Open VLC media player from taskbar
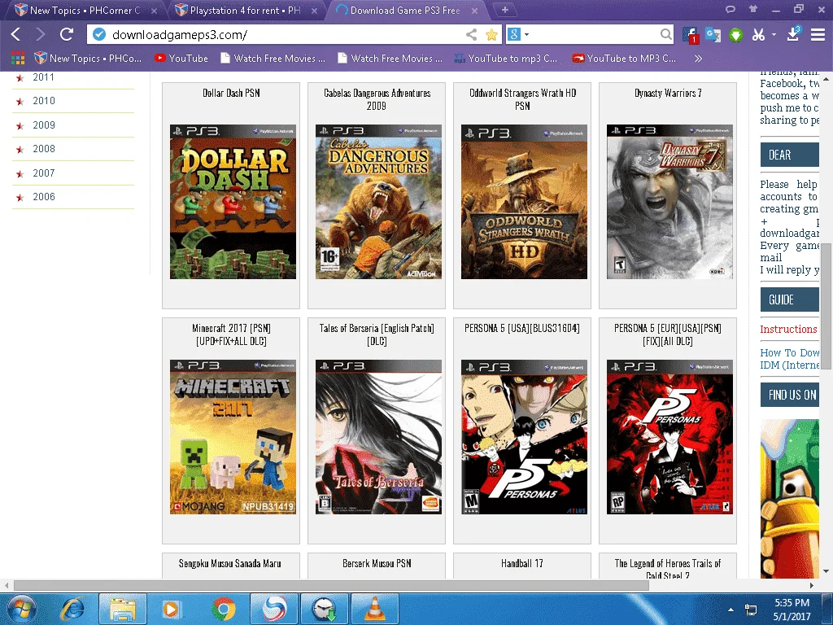 374,609
